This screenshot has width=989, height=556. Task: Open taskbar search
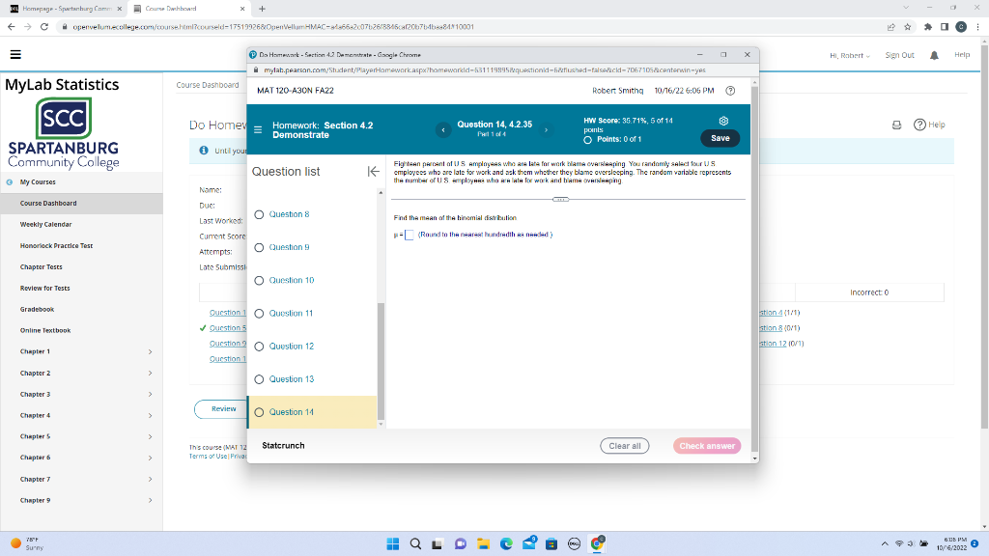click(415, 543)
